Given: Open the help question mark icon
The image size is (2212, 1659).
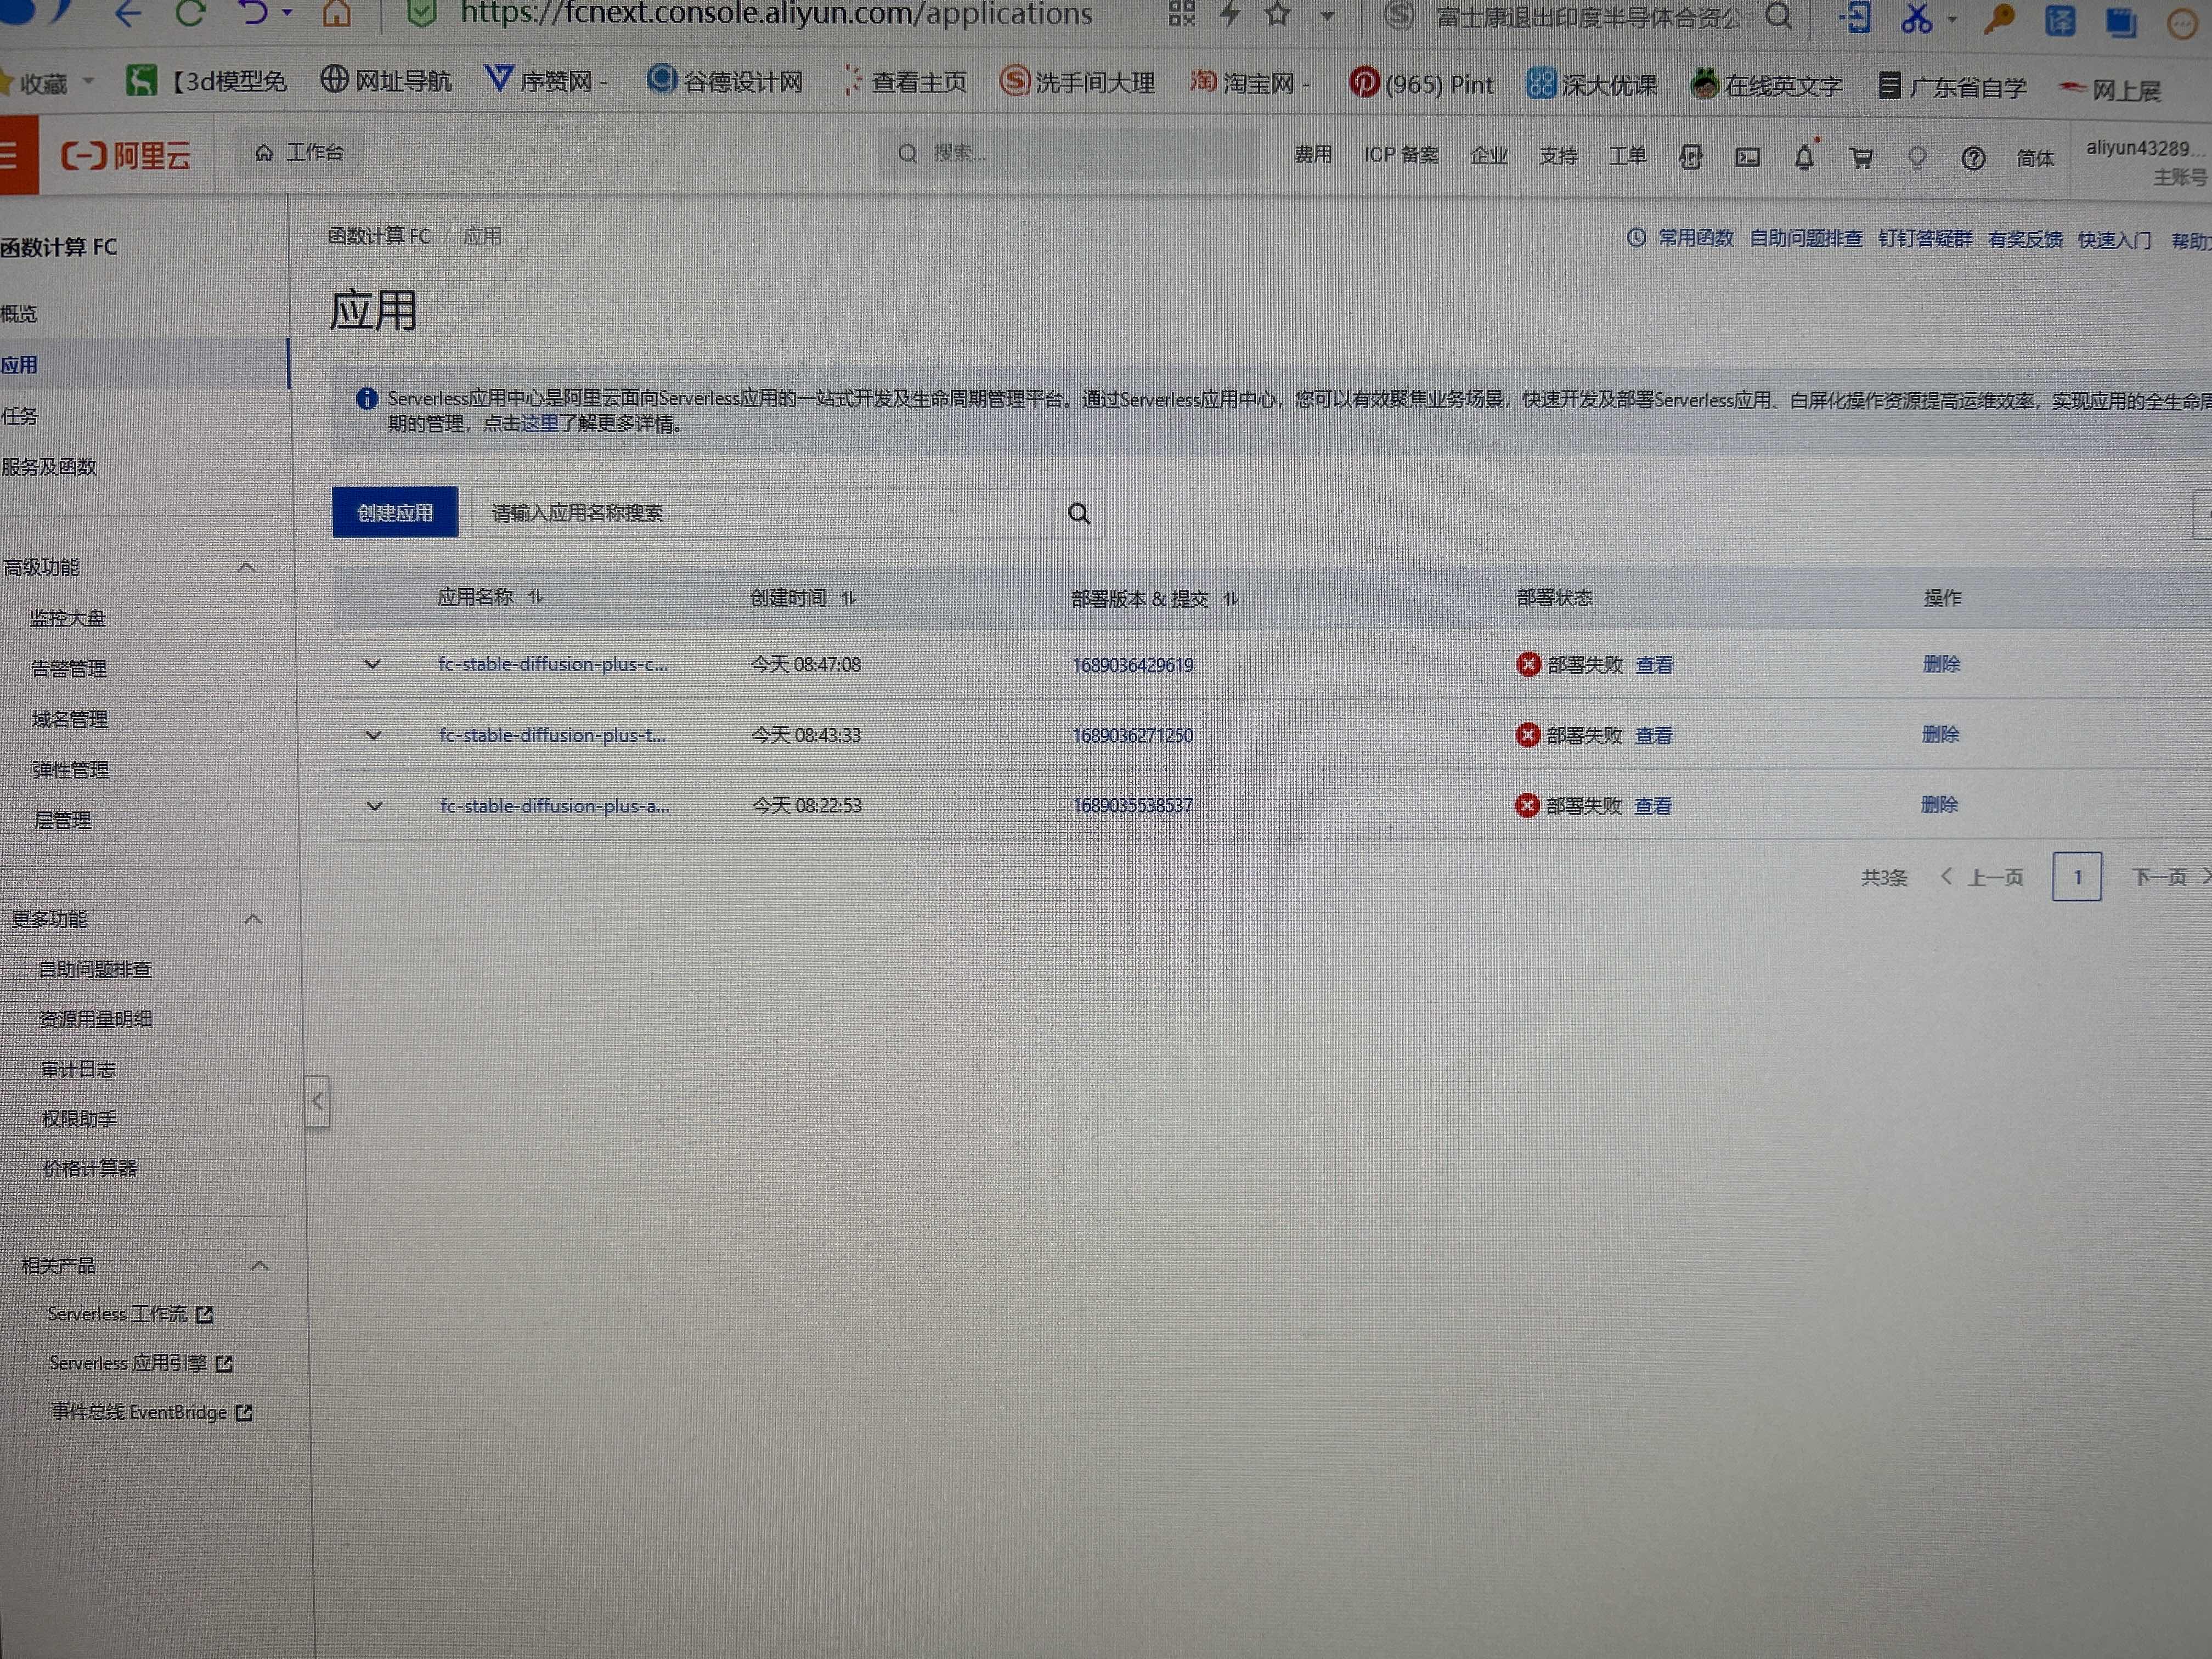Looking at the screenshot, I should 1973,158.
